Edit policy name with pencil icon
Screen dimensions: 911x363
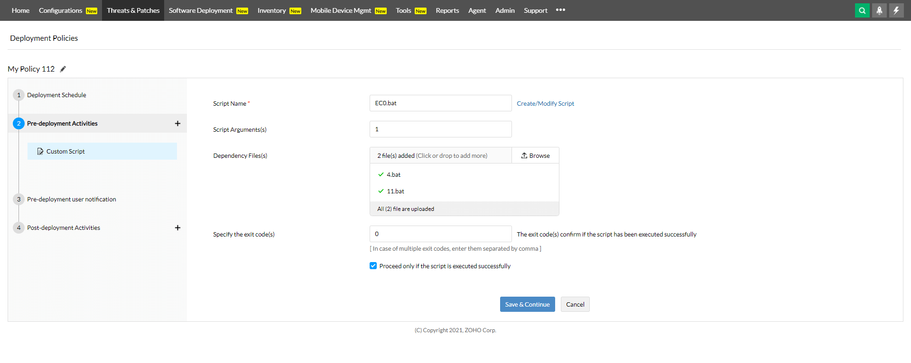click(63, 69)
